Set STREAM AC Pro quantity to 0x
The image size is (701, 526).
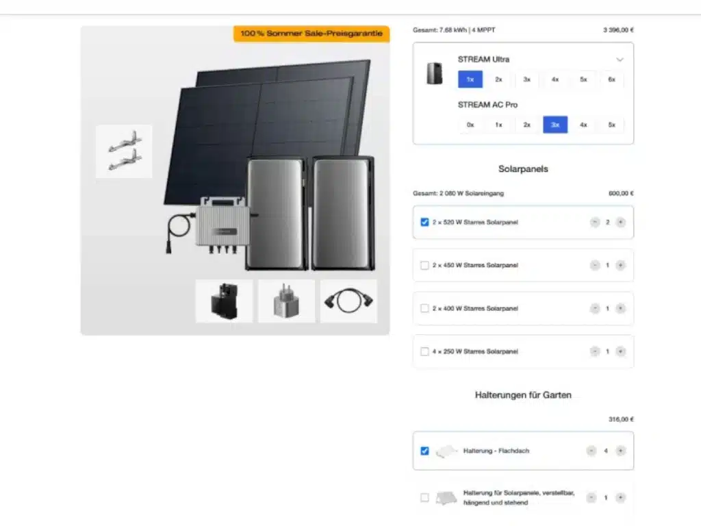(x=470, y=125)
